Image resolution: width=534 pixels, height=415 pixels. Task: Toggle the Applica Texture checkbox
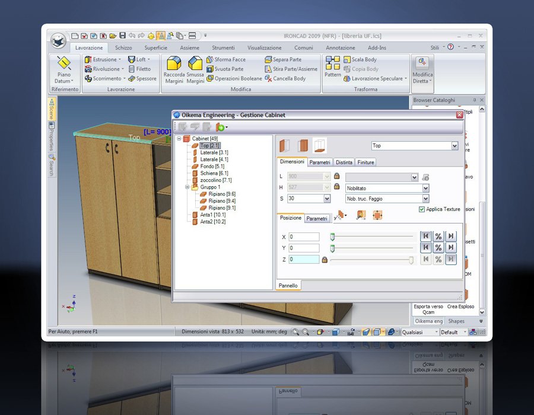tap(422, 209)
